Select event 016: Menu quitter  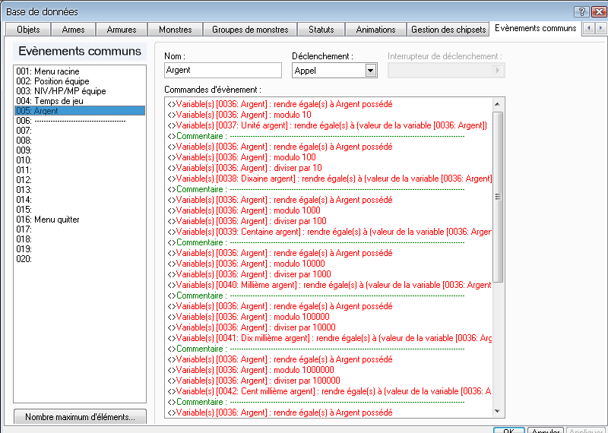click(80, 220)
